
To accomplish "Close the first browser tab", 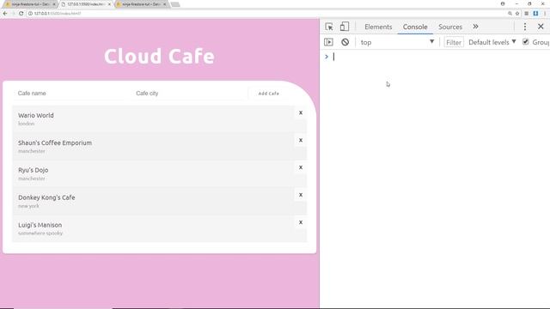I will point(54,4).
